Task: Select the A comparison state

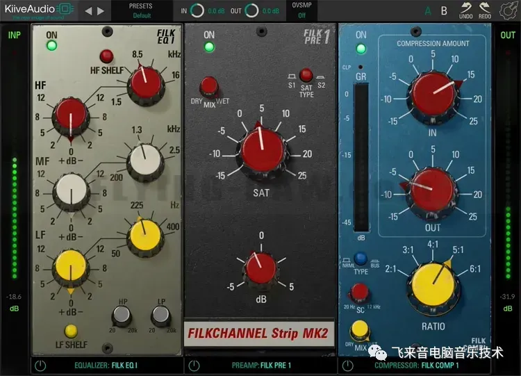Action: click(x=428, y=11)
